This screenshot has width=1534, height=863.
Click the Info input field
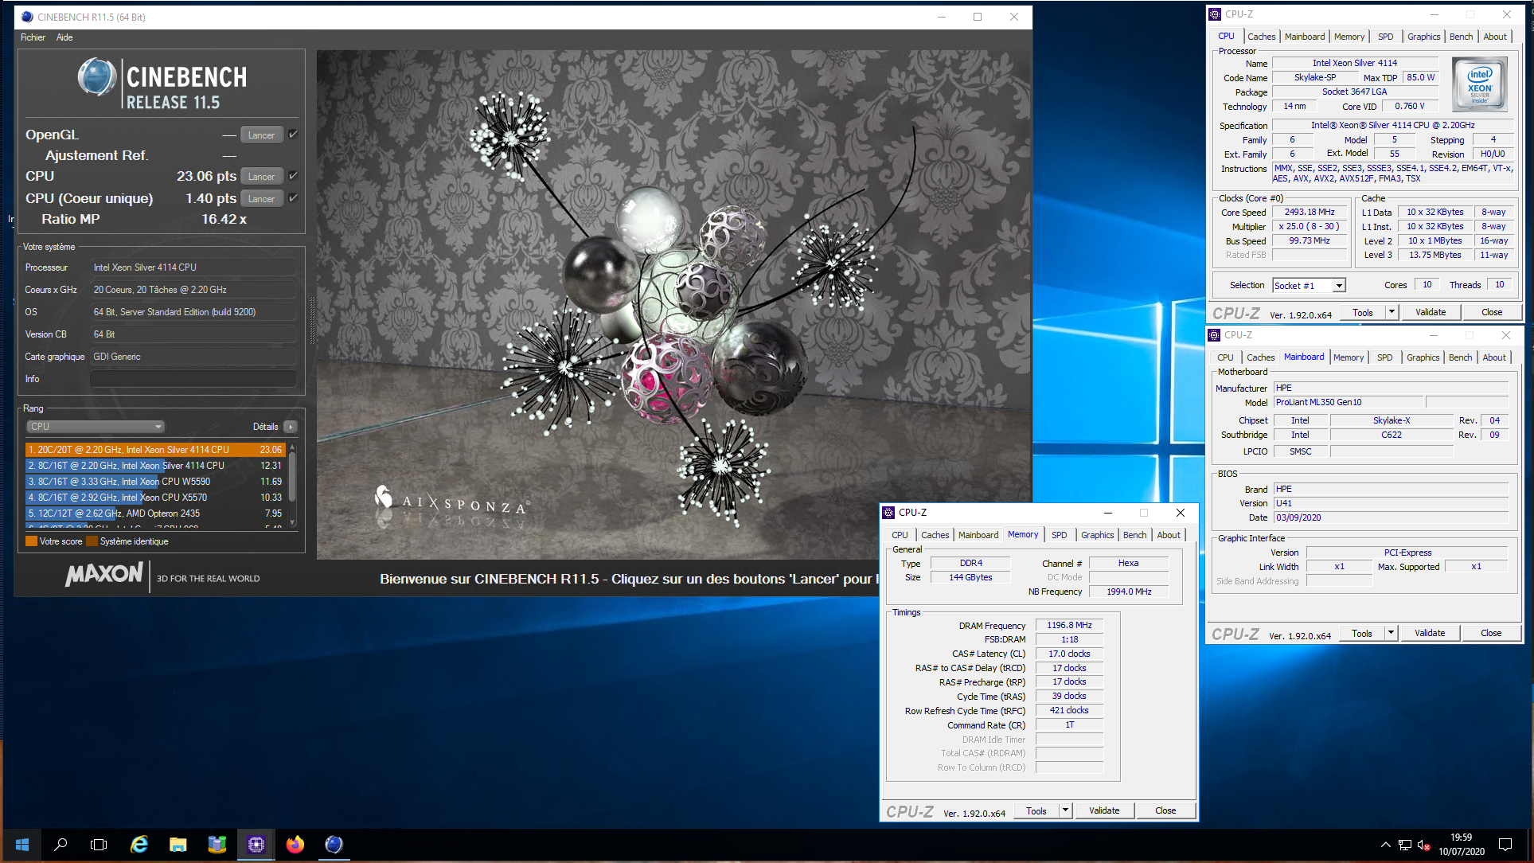pyautogui.click(x=193, y=379)
